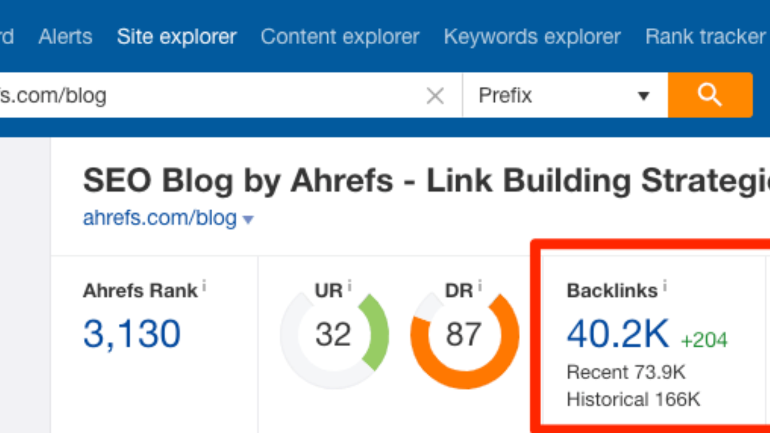Click the +204 backlinks change value
This screenshot has height=433, width=770.
point(704,340)
